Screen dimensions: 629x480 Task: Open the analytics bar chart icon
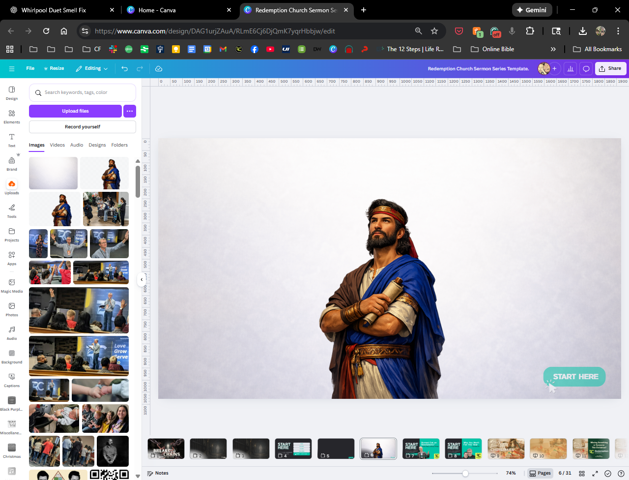(570, 69)
